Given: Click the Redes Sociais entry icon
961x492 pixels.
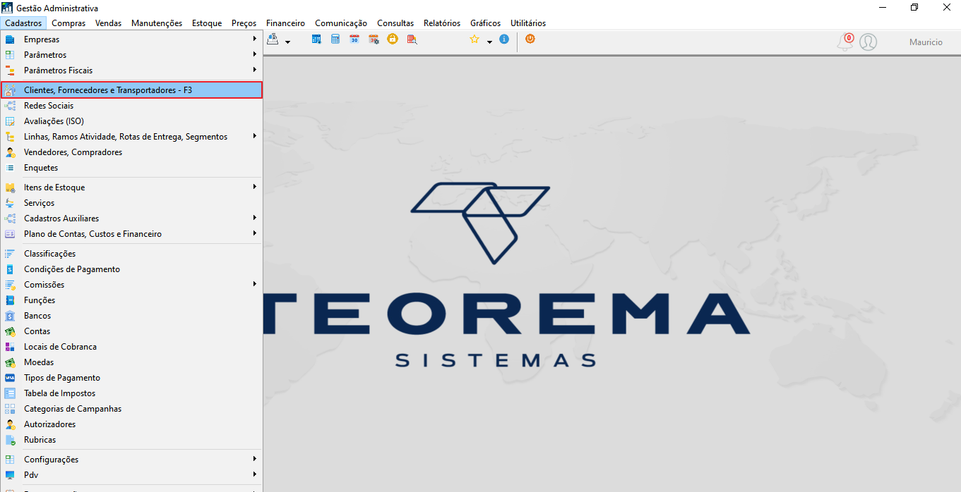Looking at the screenshot, I should click(10, 106).
